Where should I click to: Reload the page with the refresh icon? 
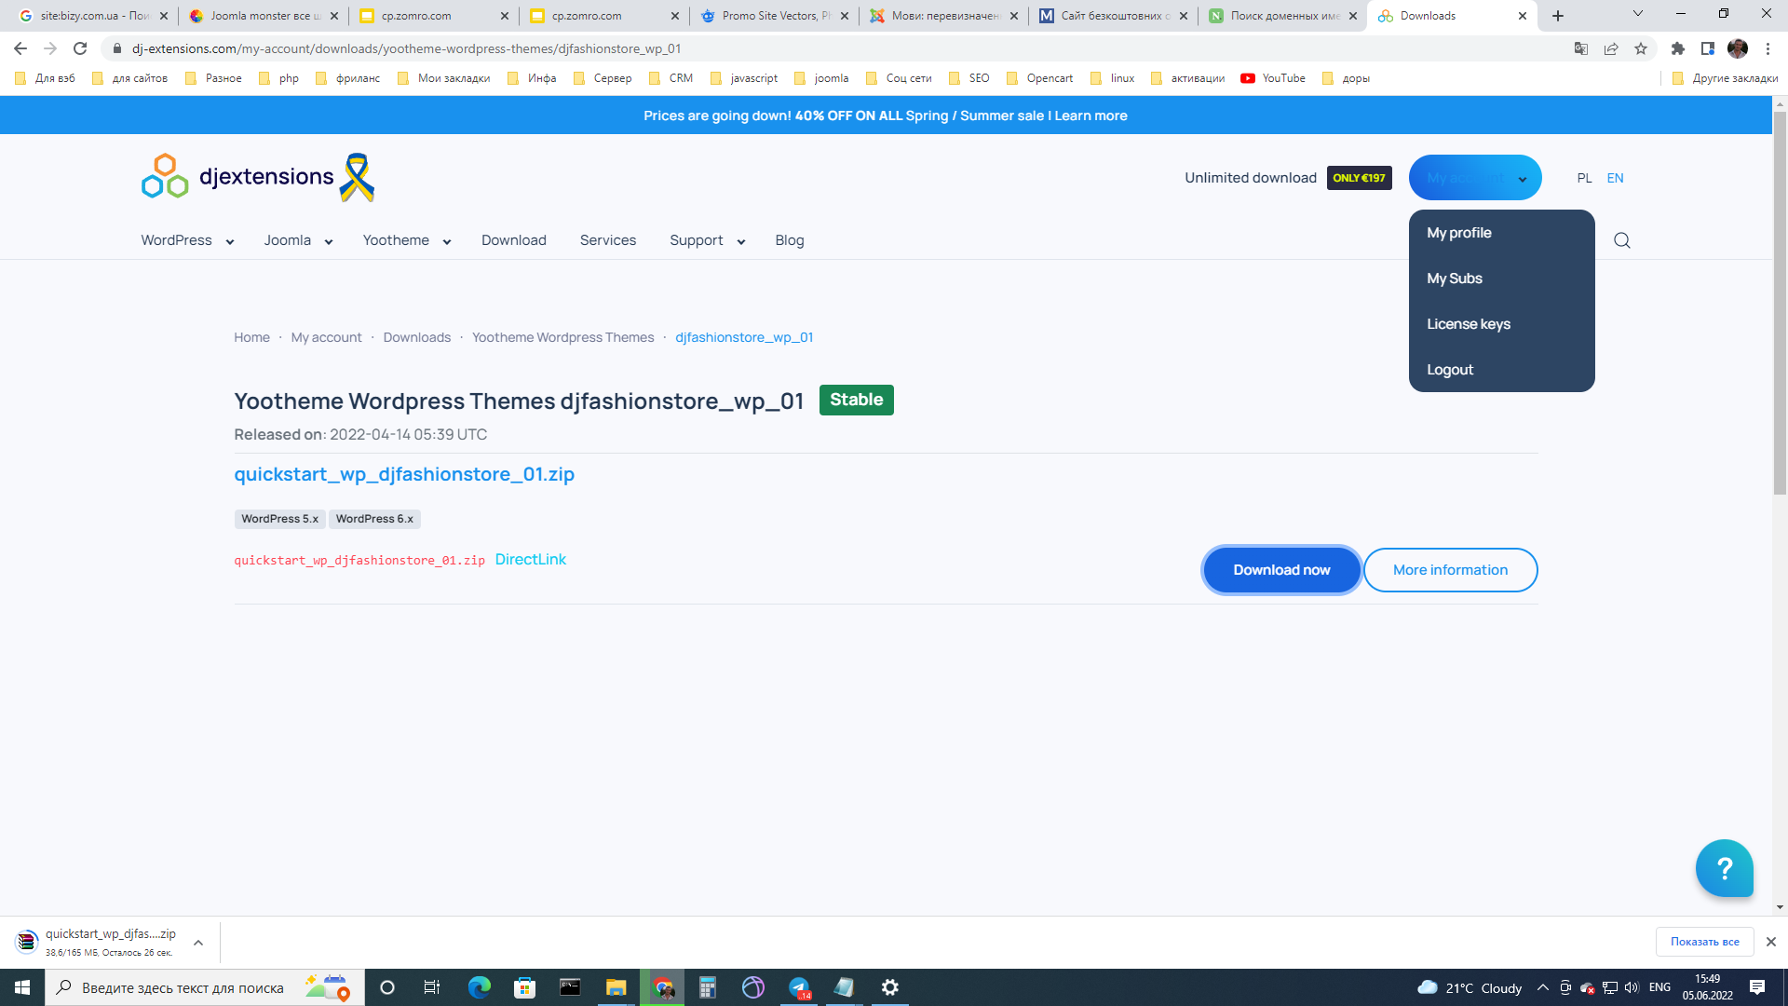coord(80,48)
